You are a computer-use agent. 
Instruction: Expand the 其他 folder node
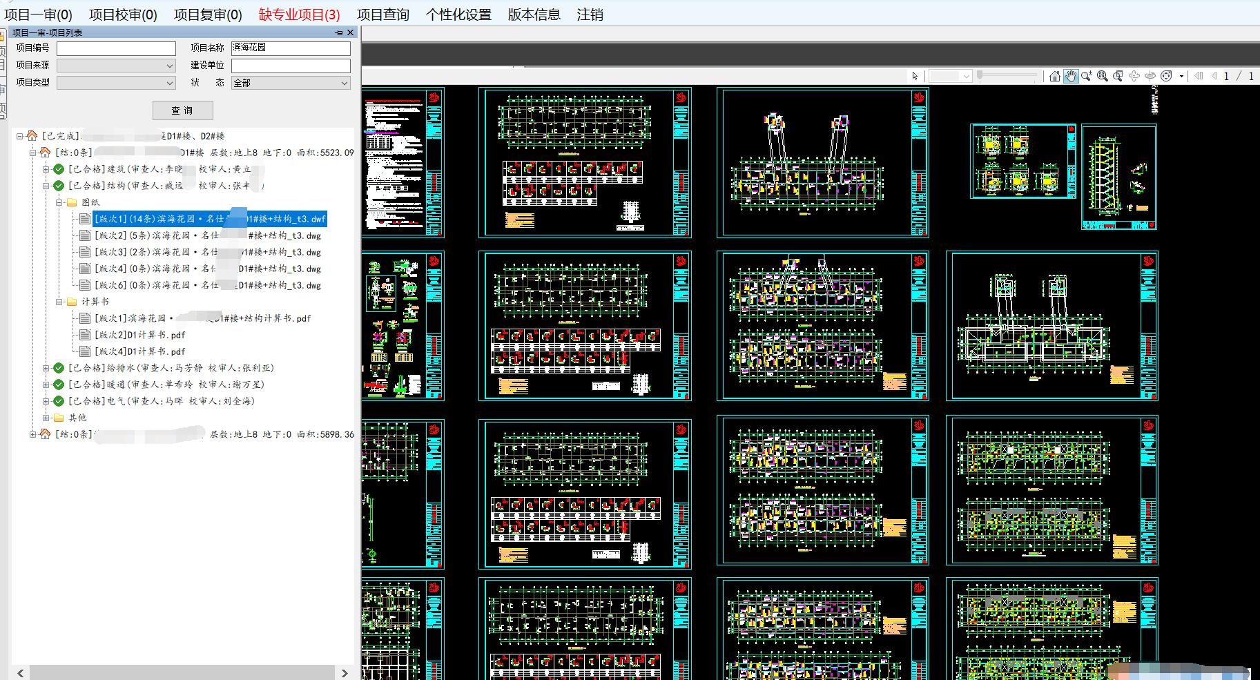(46, 418)
